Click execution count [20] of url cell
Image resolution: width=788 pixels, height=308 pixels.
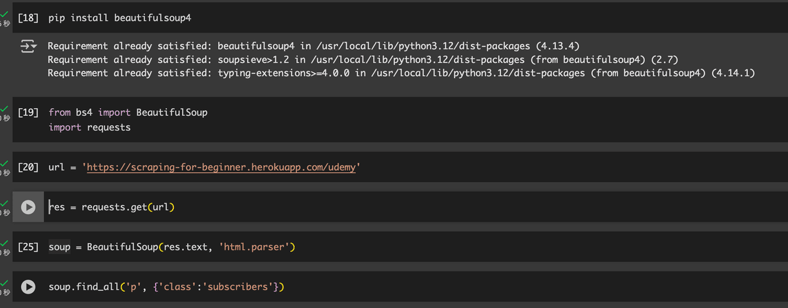(28, 168)
